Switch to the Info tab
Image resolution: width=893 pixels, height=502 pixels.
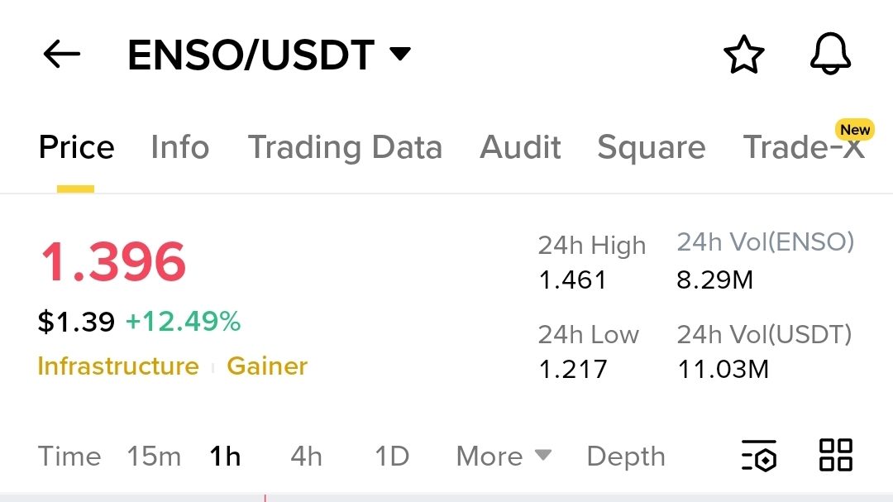tap(179, 148)
